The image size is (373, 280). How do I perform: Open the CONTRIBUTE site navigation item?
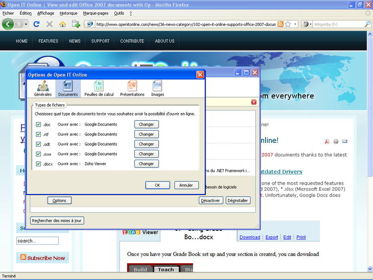(x=132, y=41)
